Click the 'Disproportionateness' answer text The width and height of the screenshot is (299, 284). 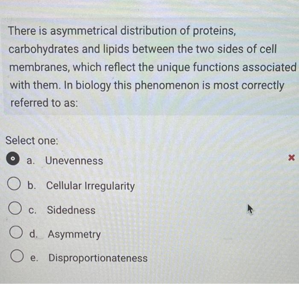[98, 258]
